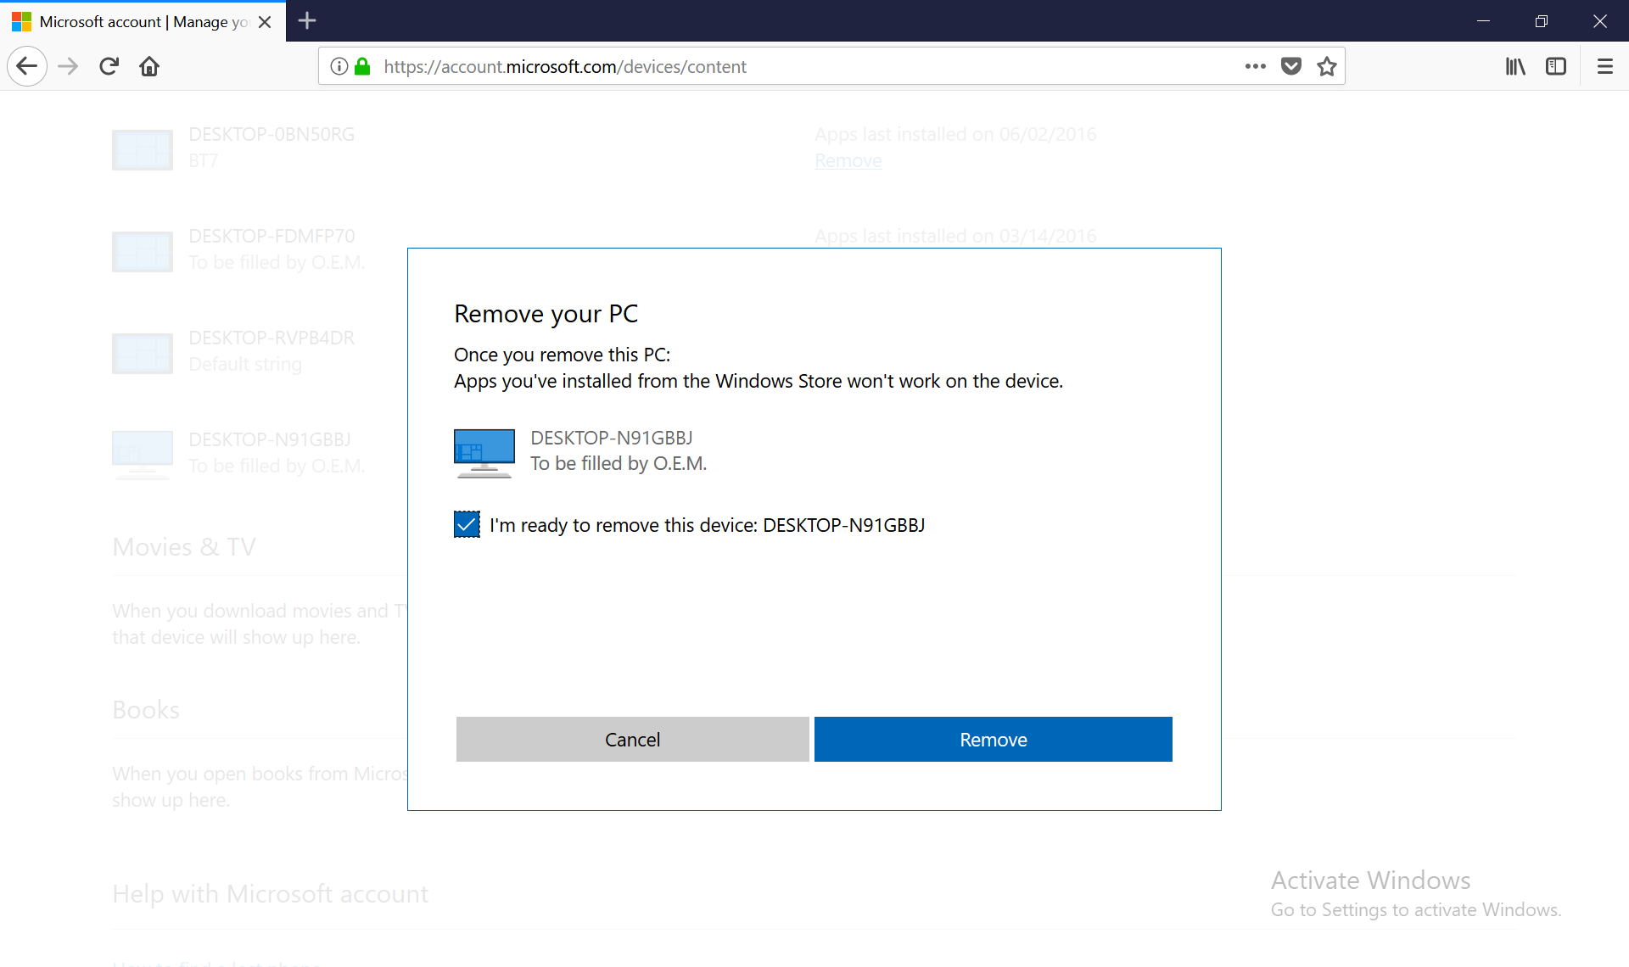Click Remove link under DESKTOP-0BN50RG

(848, 160)
